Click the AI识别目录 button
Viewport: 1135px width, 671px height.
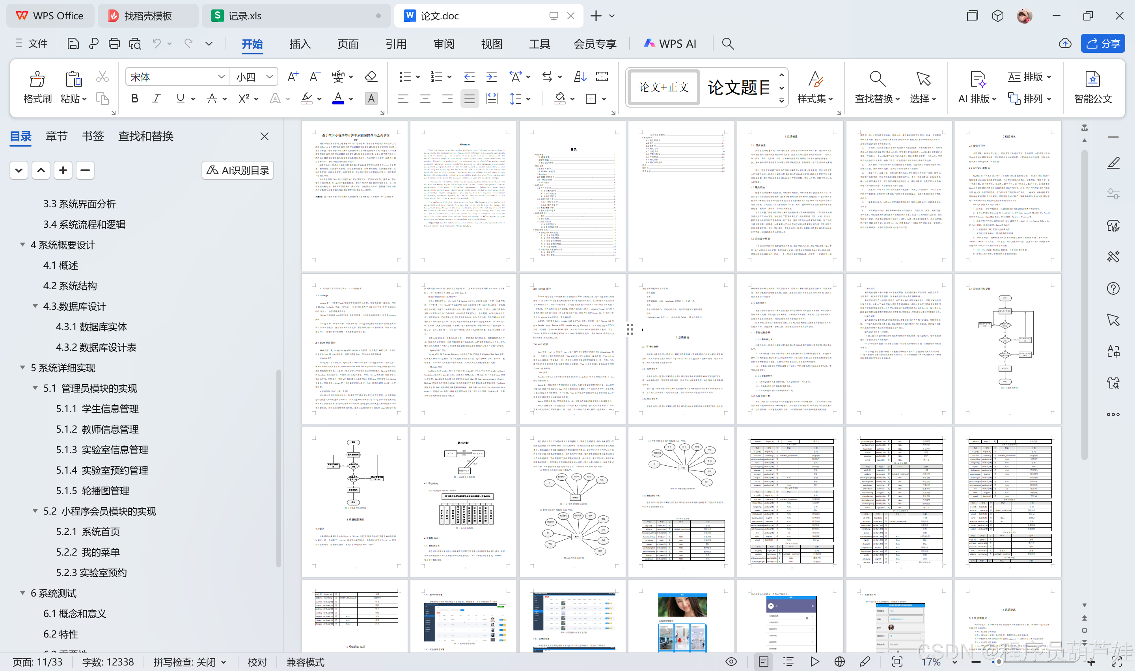pos(238,171)
